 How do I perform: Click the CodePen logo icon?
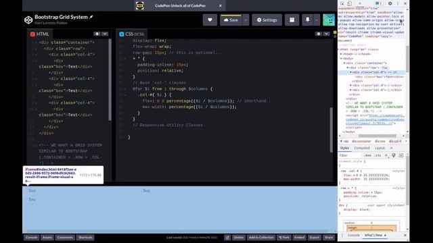(28, 20)
